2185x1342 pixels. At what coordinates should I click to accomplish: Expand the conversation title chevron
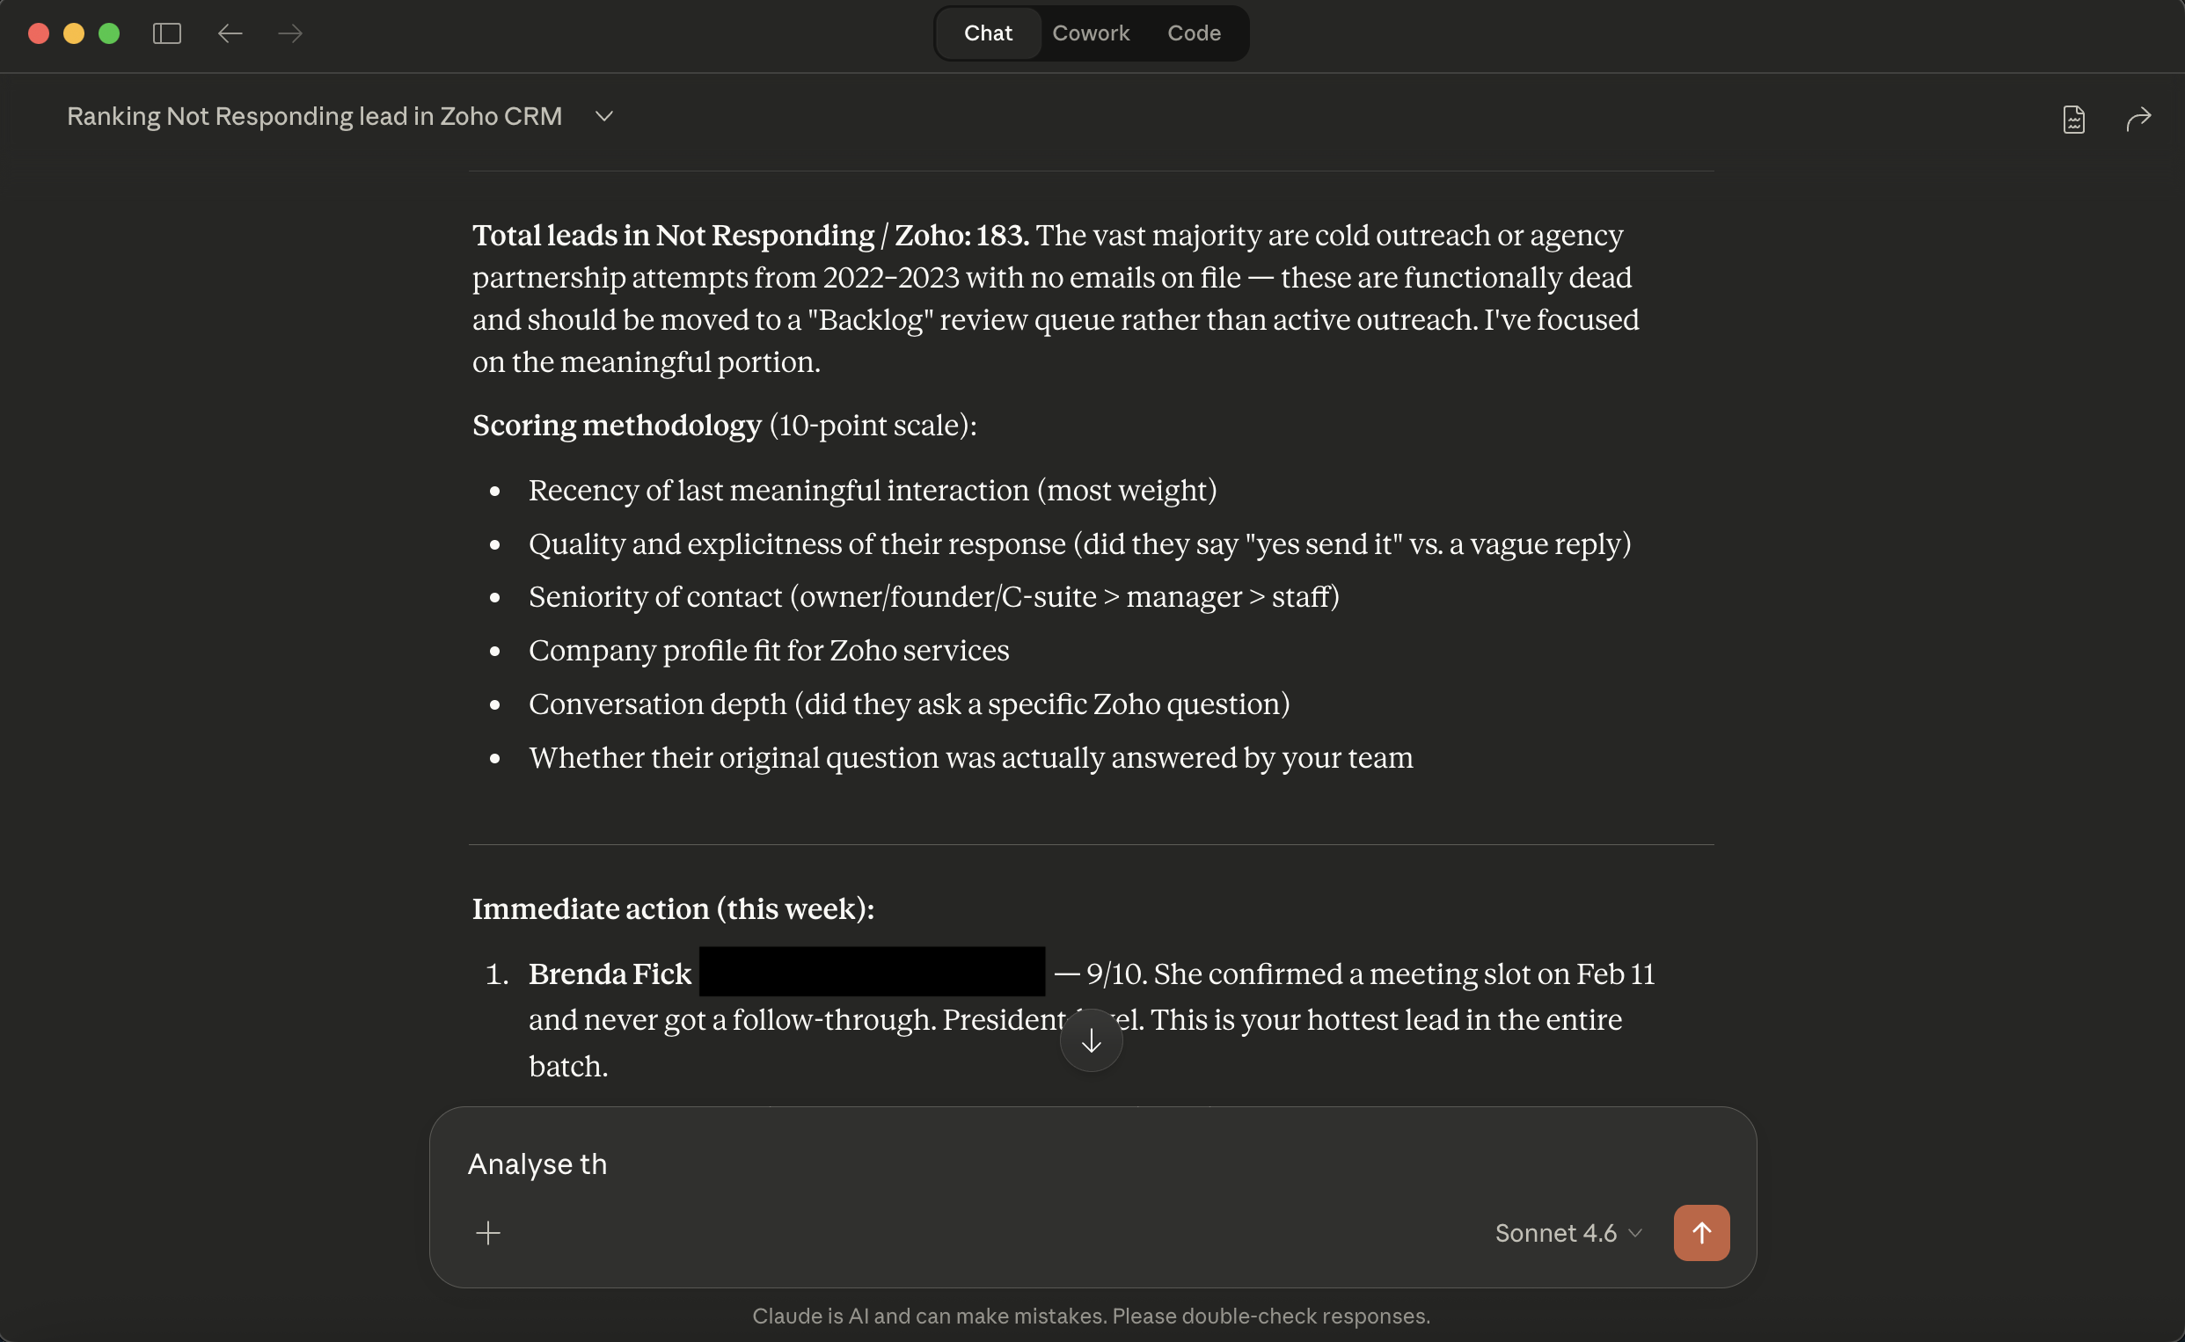click(604, 116)
